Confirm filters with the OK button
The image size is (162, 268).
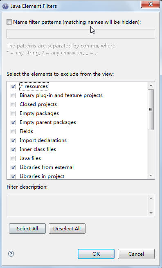coord(96,254)
